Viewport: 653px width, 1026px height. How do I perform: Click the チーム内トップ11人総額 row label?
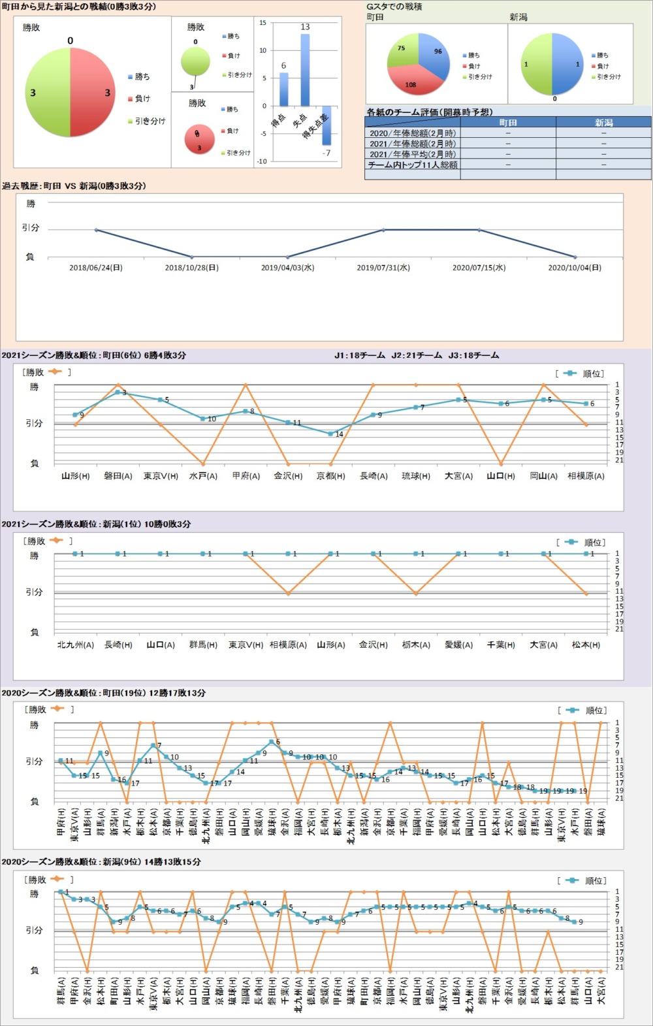tap(412, 165)
